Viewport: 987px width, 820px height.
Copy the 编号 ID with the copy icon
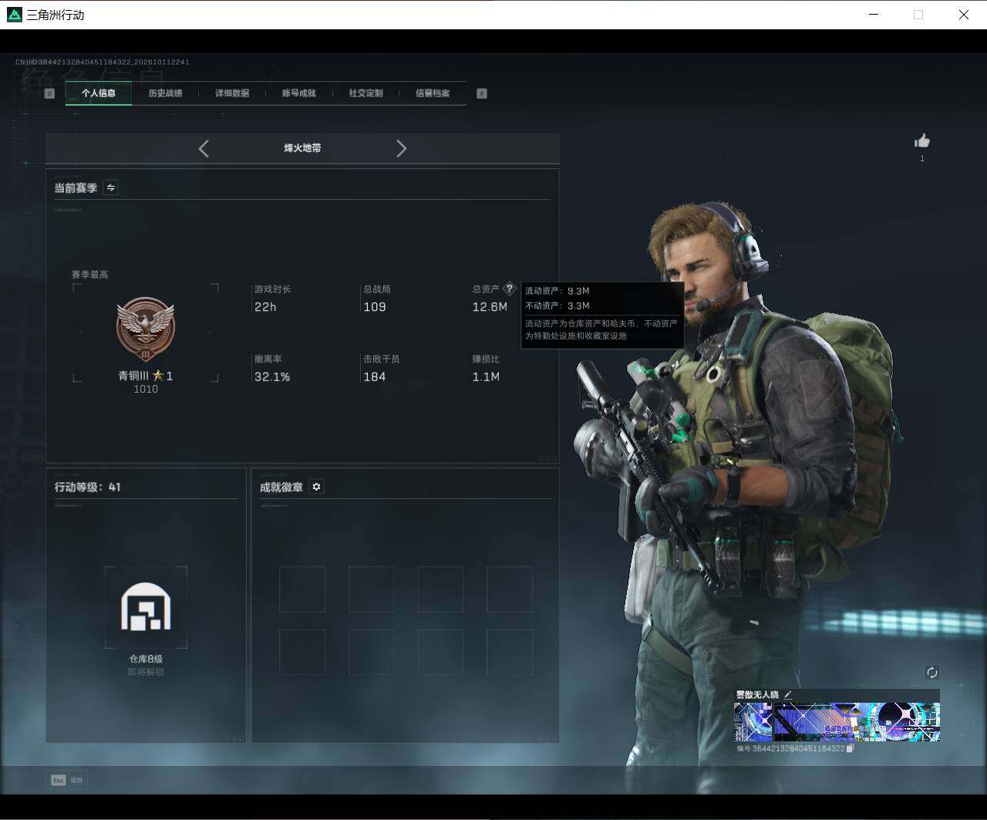tap(850, 748)
